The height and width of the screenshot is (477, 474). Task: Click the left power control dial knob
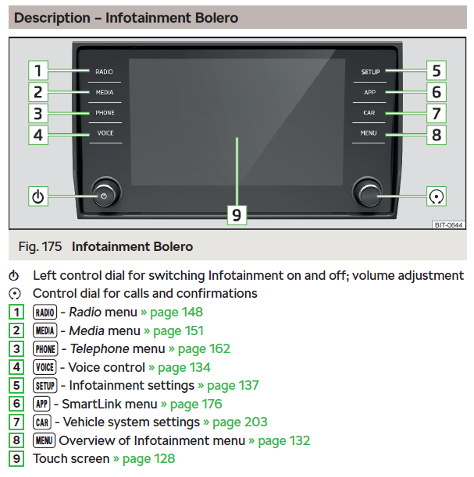[105, 194]
